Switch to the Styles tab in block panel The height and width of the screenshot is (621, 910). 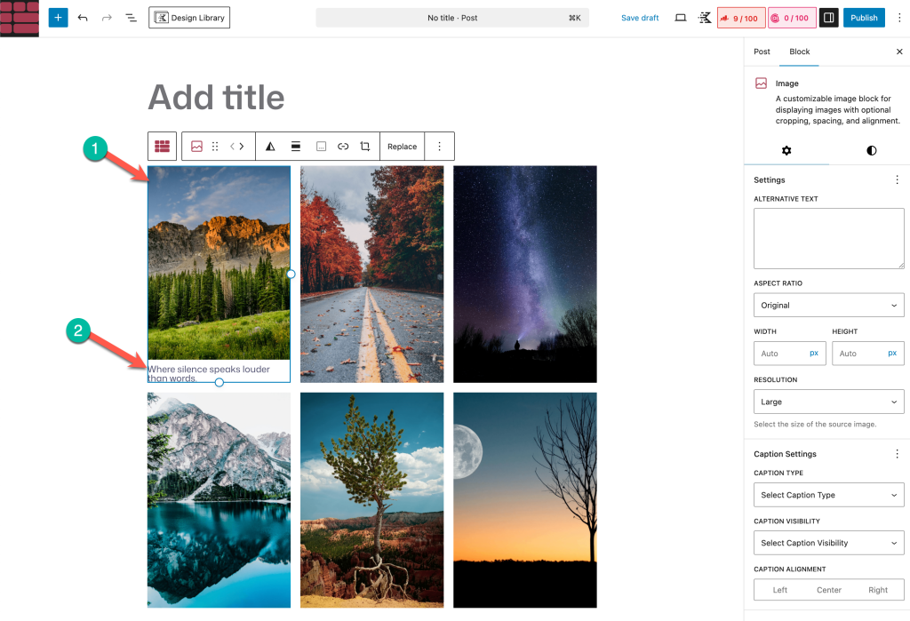(871, 150)
